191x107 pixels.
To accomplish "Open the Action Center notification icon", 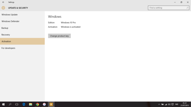I will 173,104.
